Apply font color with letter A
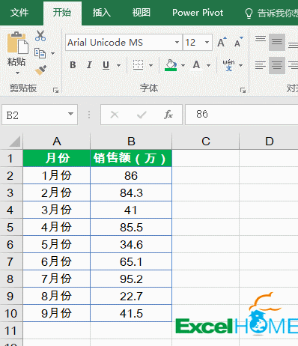The height and width of the screenshot is (346, 298). pos(196,65)
